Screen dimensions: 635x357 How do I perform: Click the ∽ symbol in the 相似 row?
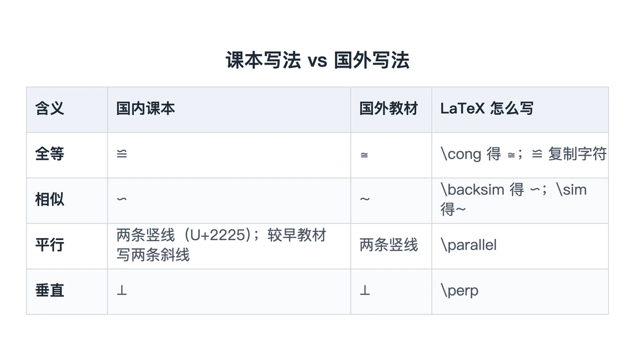click(x=122, y=200)
